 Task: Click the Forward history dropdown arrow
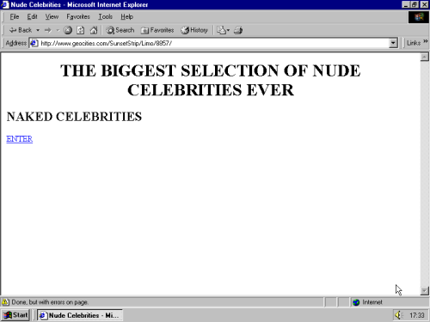click(x=58, y=30)
